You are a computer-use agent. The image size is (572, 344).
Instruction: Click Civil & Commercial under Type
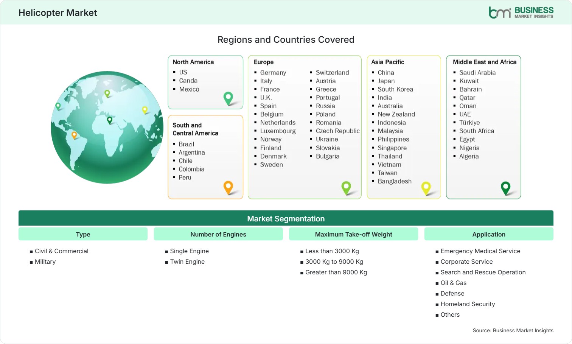62,251
